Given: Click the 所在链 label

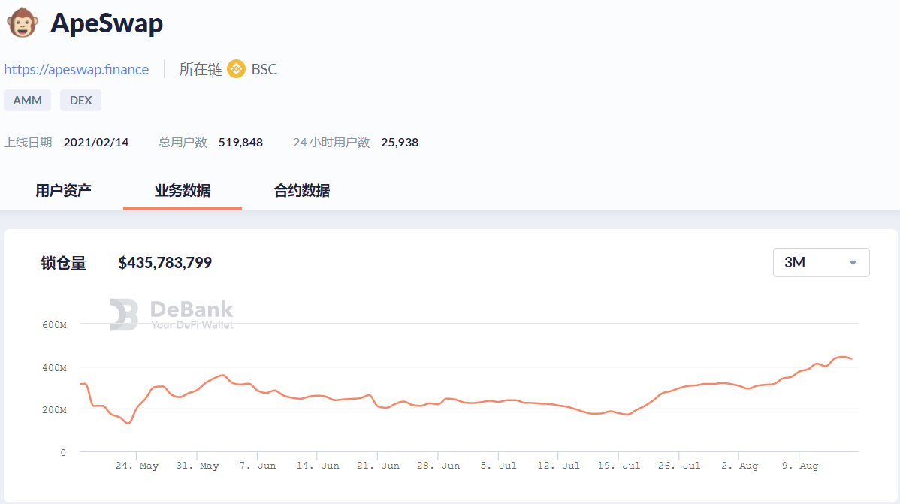Looking at the screenshot, I should click(x=201, y=69).
